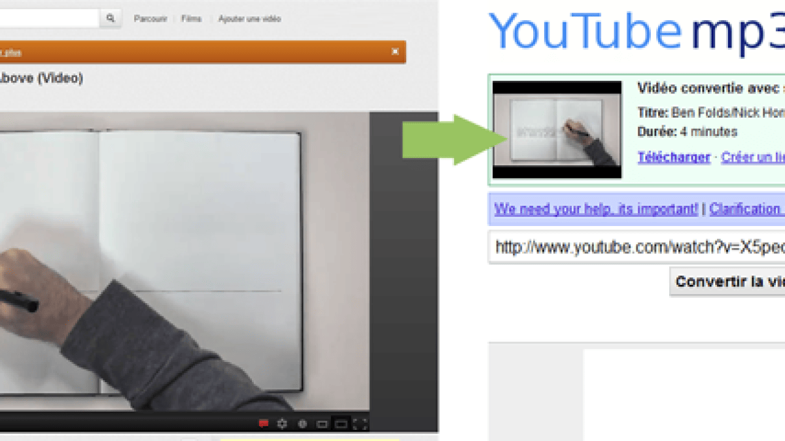The height and width of the screenshot is (441, 785).
Task: Click the YouTube search text box
Action: (50, 18)
